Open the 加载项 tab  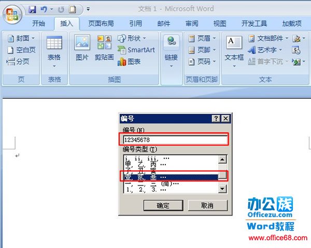coord(292,24)
